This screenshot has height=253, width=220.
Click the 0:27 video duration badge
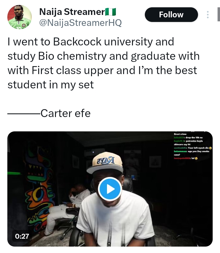pos(21,236)
